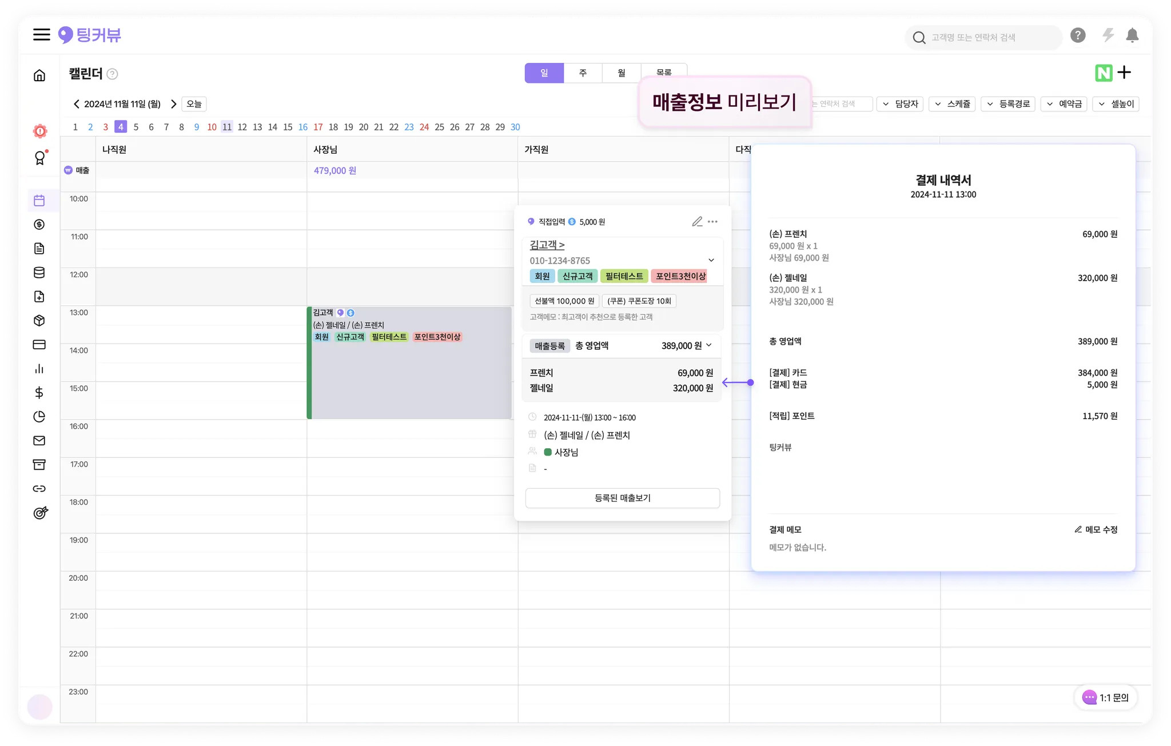
Task: Open the mail icon in sidebar
Action: [x=39, y=441]
